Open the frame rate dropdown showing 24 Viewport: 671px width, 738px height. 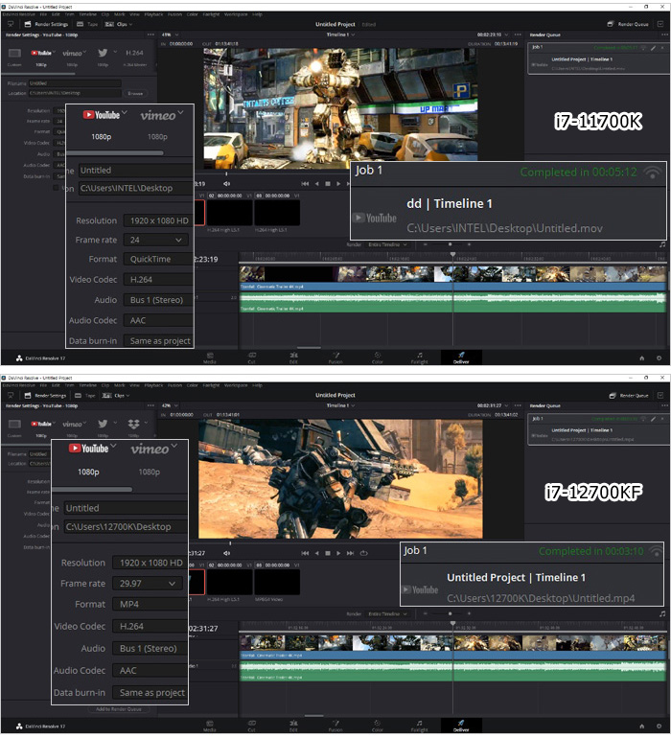pos(156,240)
